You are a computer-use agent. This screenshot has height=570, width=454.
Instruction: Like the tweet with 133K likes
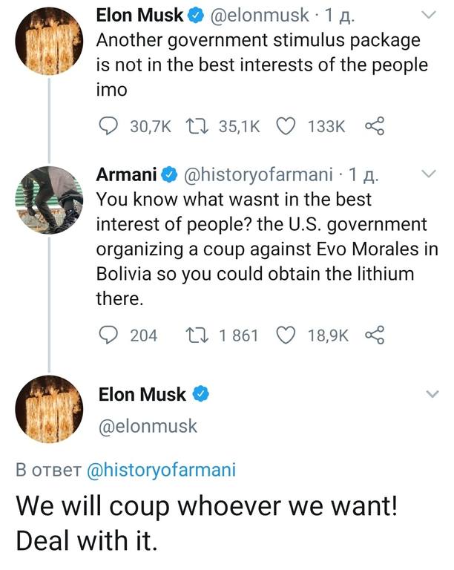click(x=286, y=127)
